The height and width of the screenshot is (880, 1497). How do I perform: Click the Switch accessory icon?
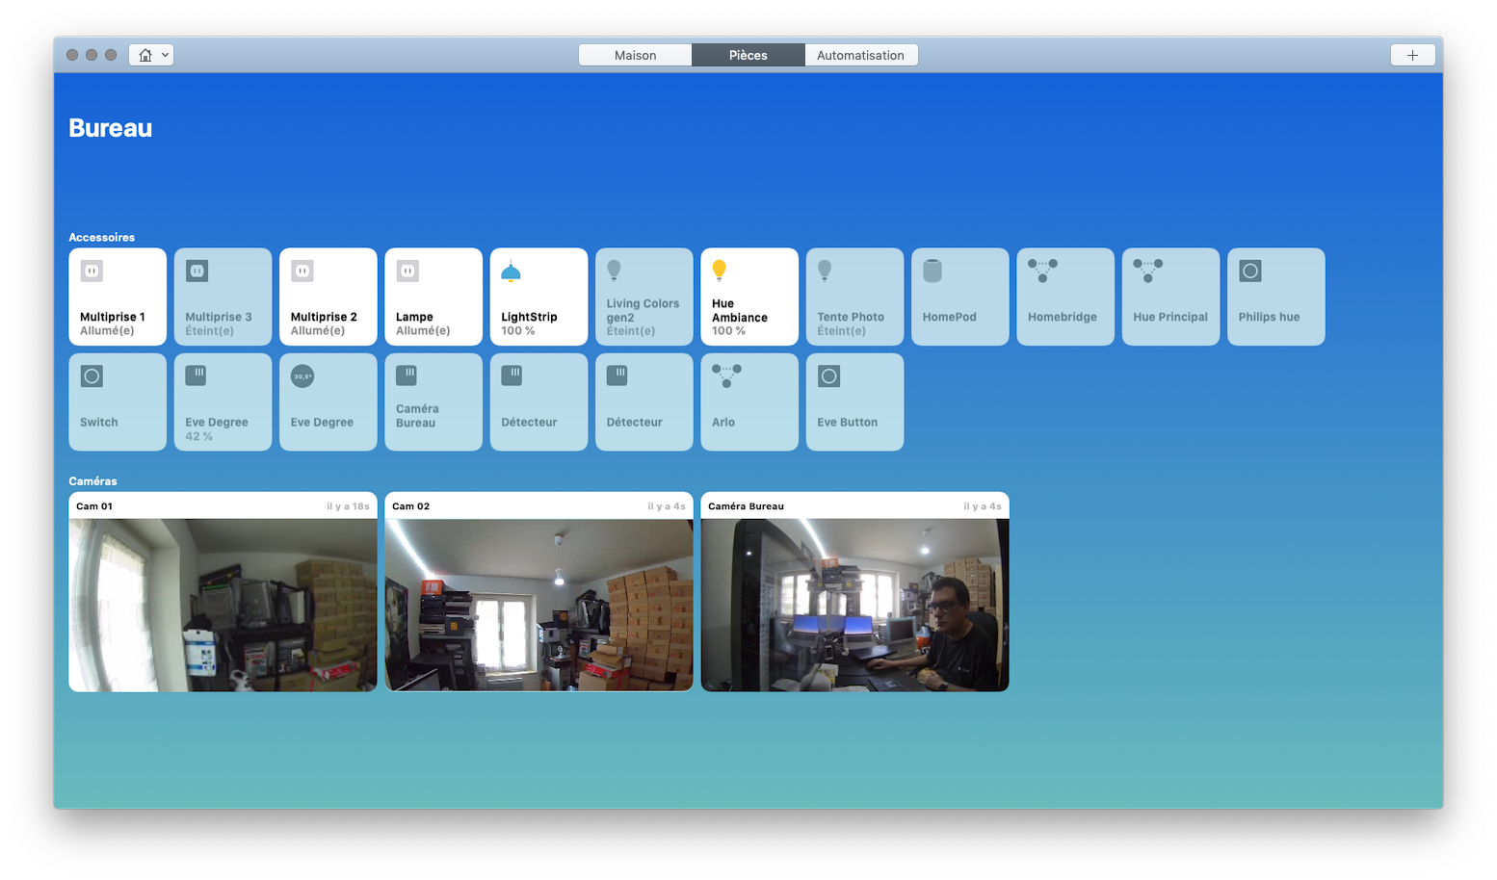pos(92,376)
